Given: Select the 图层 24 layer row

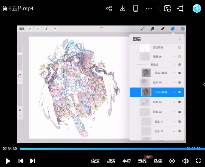Looking at the screenshot, I should coord(157,102).
